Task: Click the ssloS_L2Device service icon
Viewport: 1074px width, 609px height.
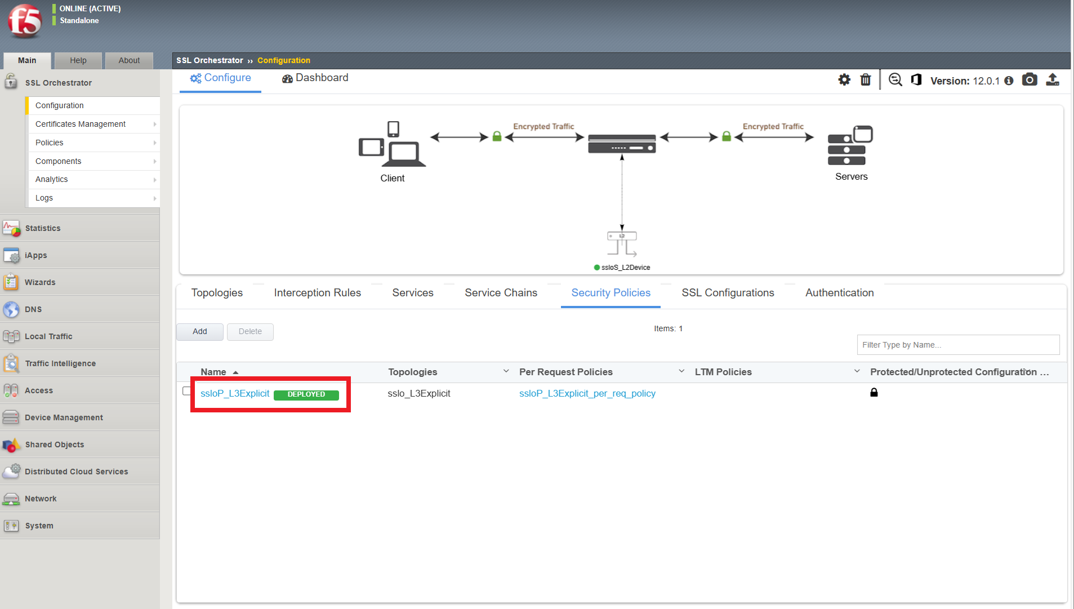Action: pyautogui.click(x=622, y=243)
